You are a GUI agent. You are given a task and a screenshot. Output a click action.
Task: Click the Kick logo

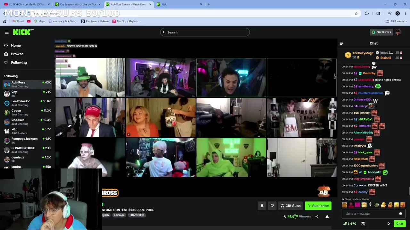(x=23, y=32)
